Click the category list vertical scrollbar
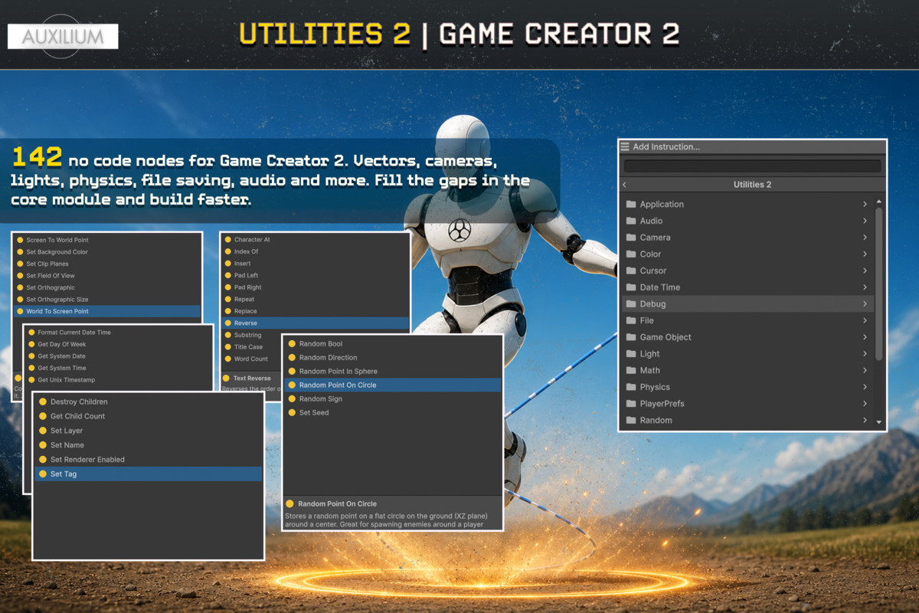 878,284
